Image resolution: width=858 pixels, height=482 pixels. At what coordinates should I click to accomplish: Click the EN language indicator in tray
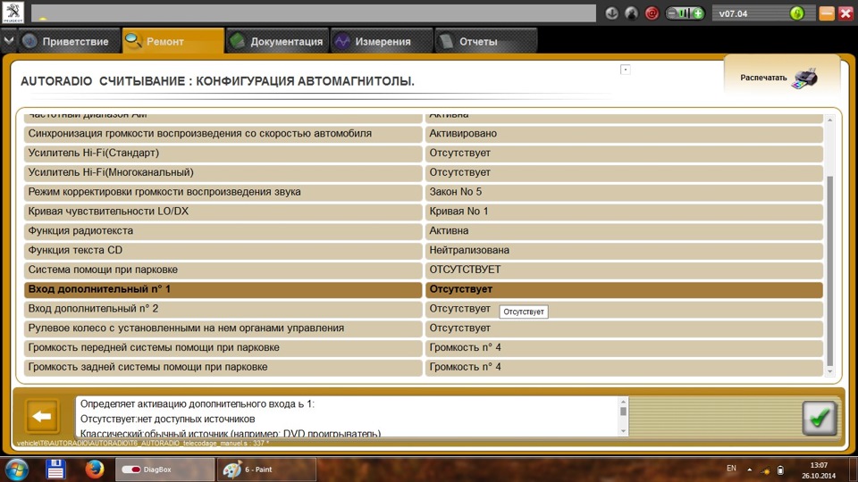[x=731, y=469]
